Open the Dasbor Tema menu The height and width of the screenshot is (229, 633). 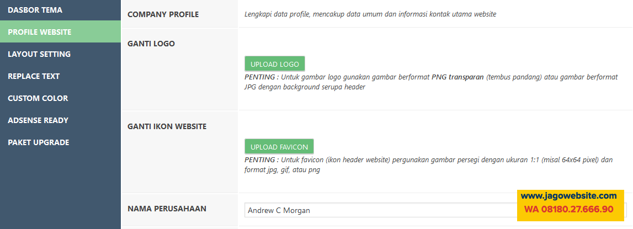coord(35,10)
